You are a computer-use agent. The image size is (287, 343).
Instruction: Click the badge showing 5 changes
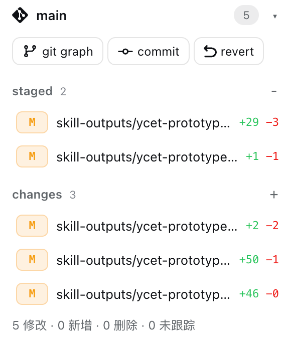point(246,16)
